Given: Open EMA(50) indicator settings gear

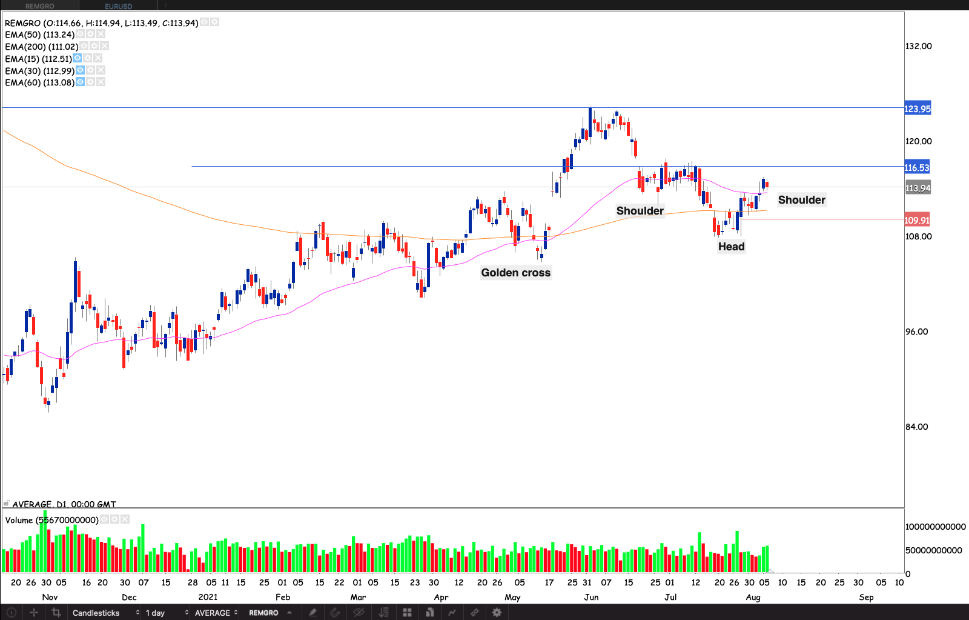Looking at the screenshot, I should tap(90, 35).
